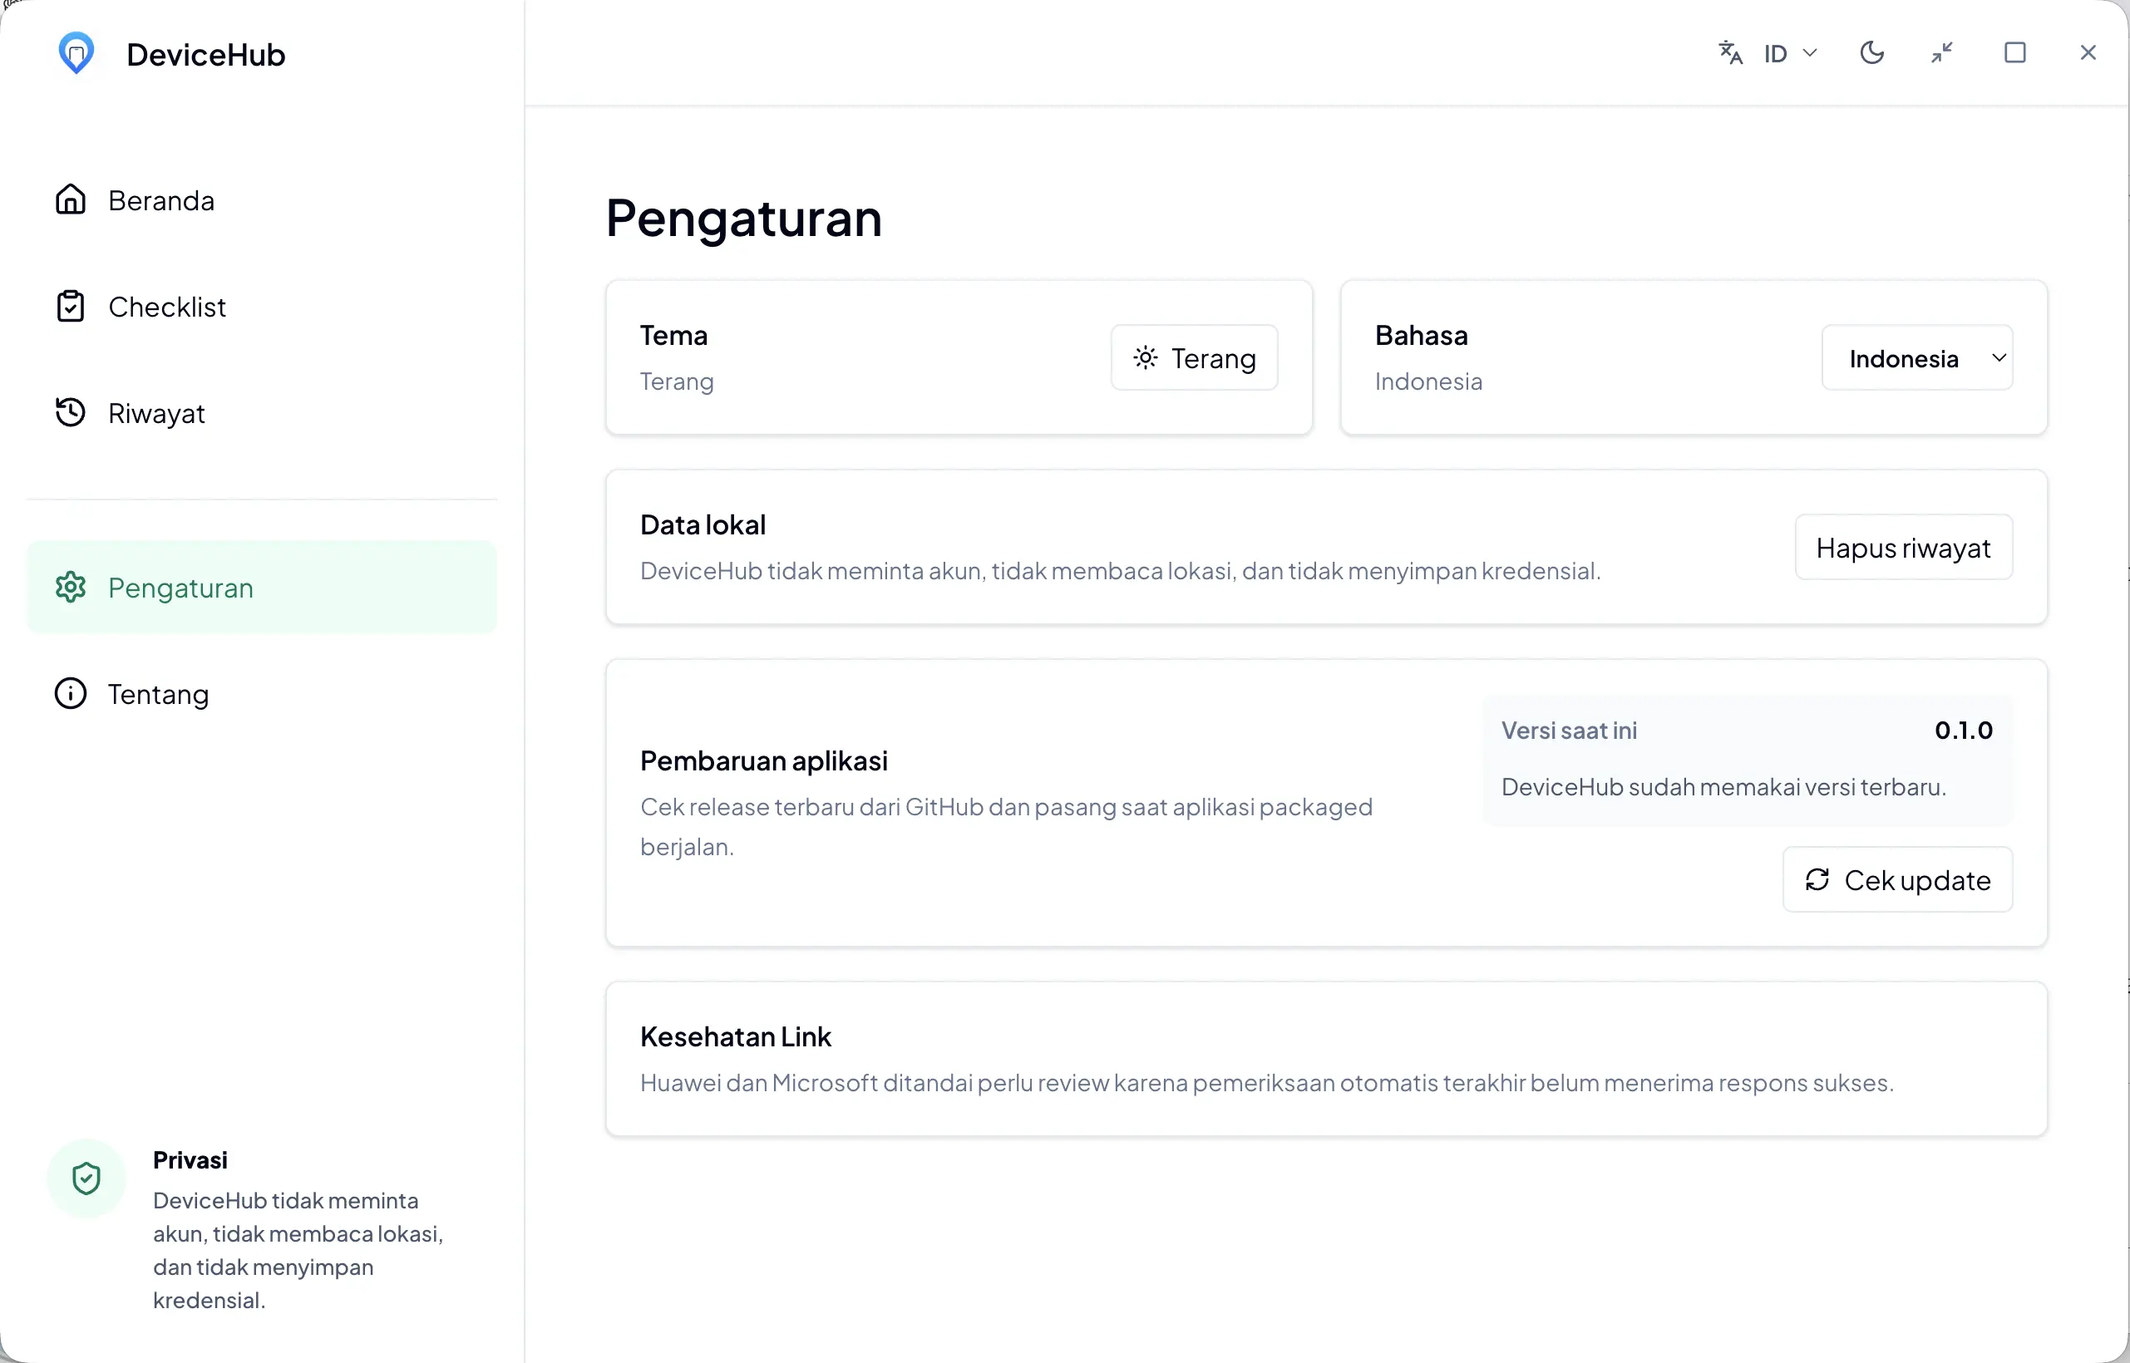The width and height of the screenshot is (2130, 1363).
Task: Open the Checklist page
Action: (262, 306)
